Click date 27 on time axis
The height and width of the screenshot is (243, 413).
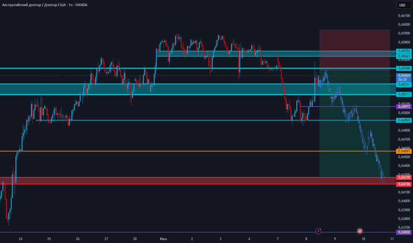[106, 239]
